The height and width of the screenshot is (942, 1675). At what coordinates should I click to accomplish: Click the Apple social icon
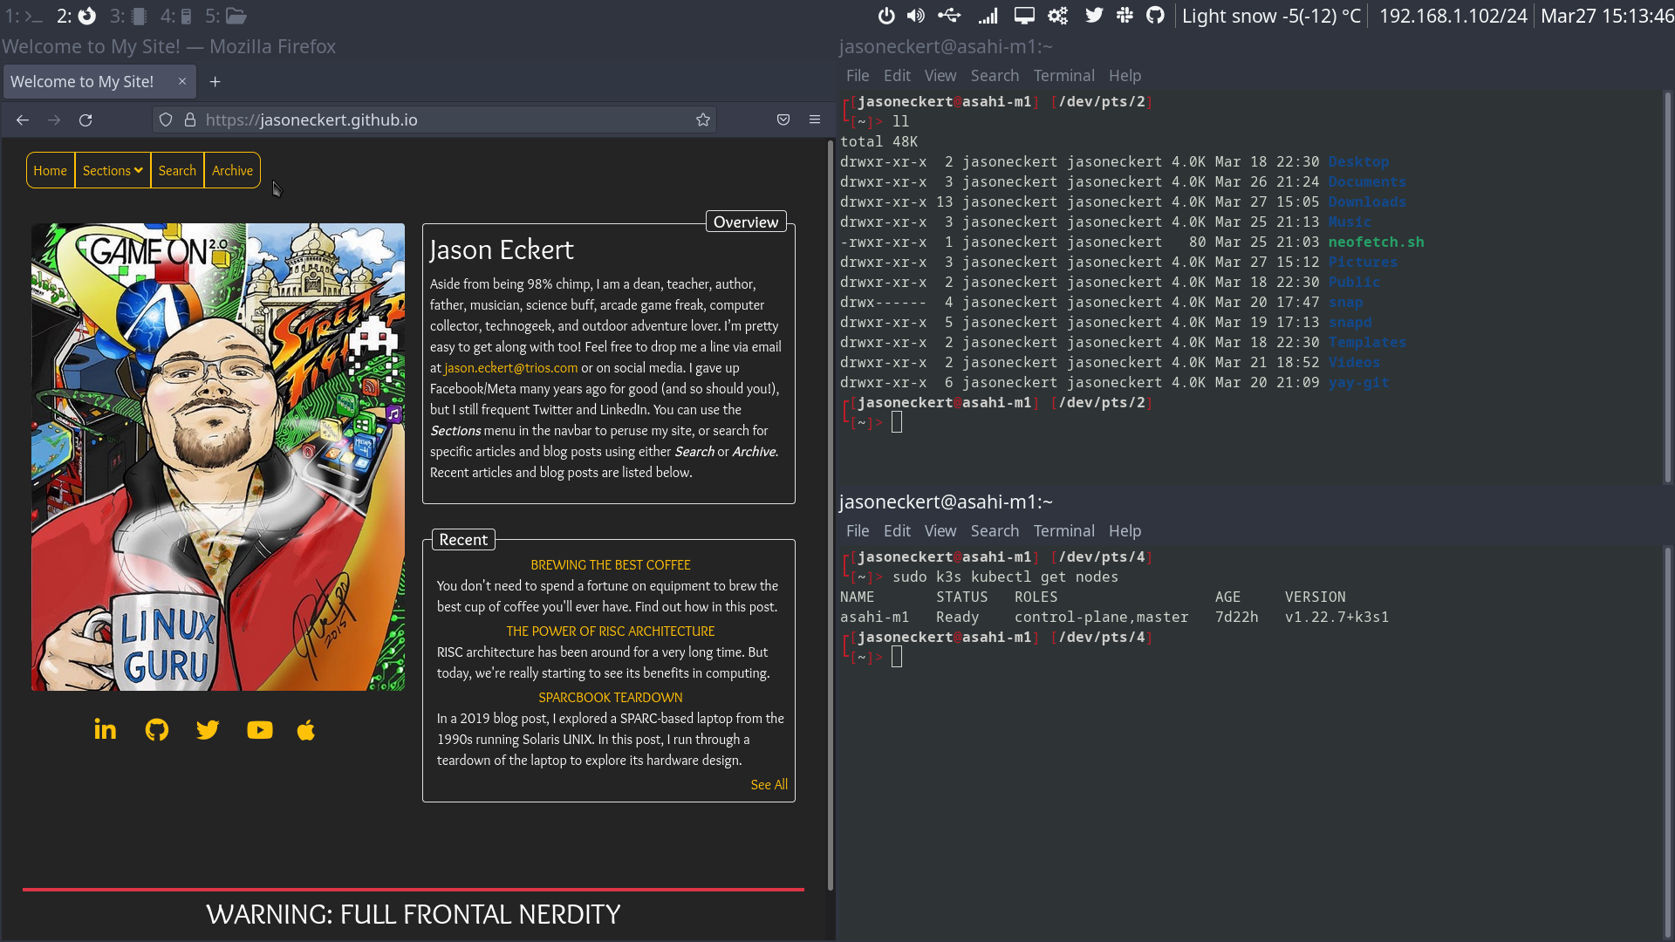click(307, 729)
